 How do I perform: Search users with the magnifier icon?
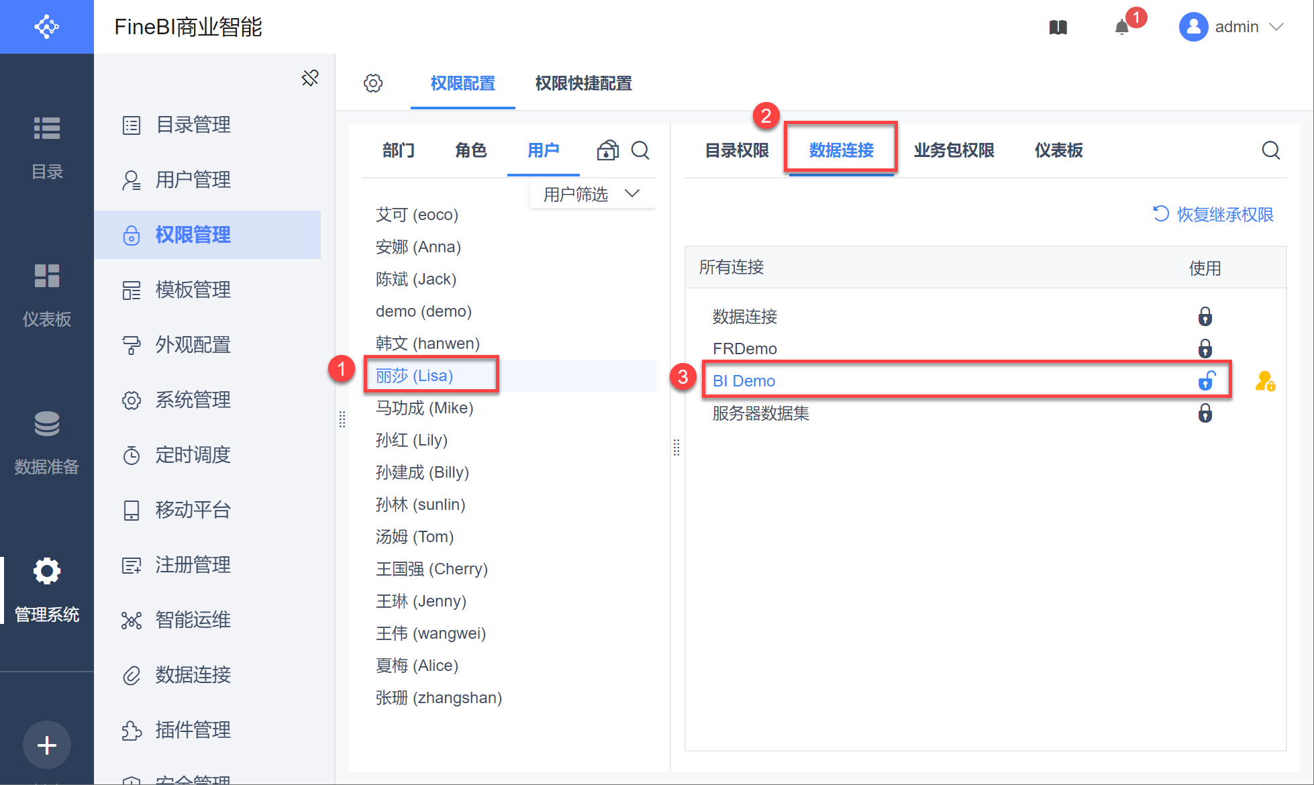pyautogui.click(x=640, y=150)
